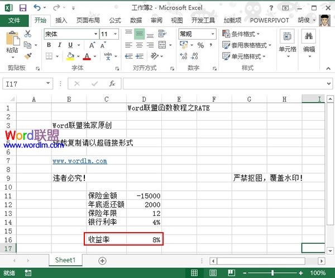This screenshot has width=335, height=278.
Task: Increase font size with large A icon
Action: (x=92, y=45)
